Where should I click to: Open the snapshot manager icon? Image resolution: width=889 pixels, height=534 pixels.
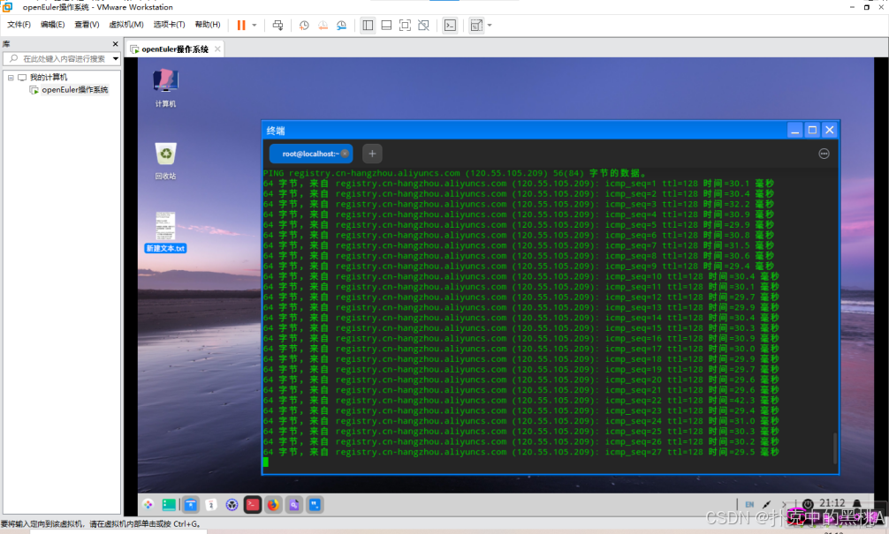tap(341, 25)
